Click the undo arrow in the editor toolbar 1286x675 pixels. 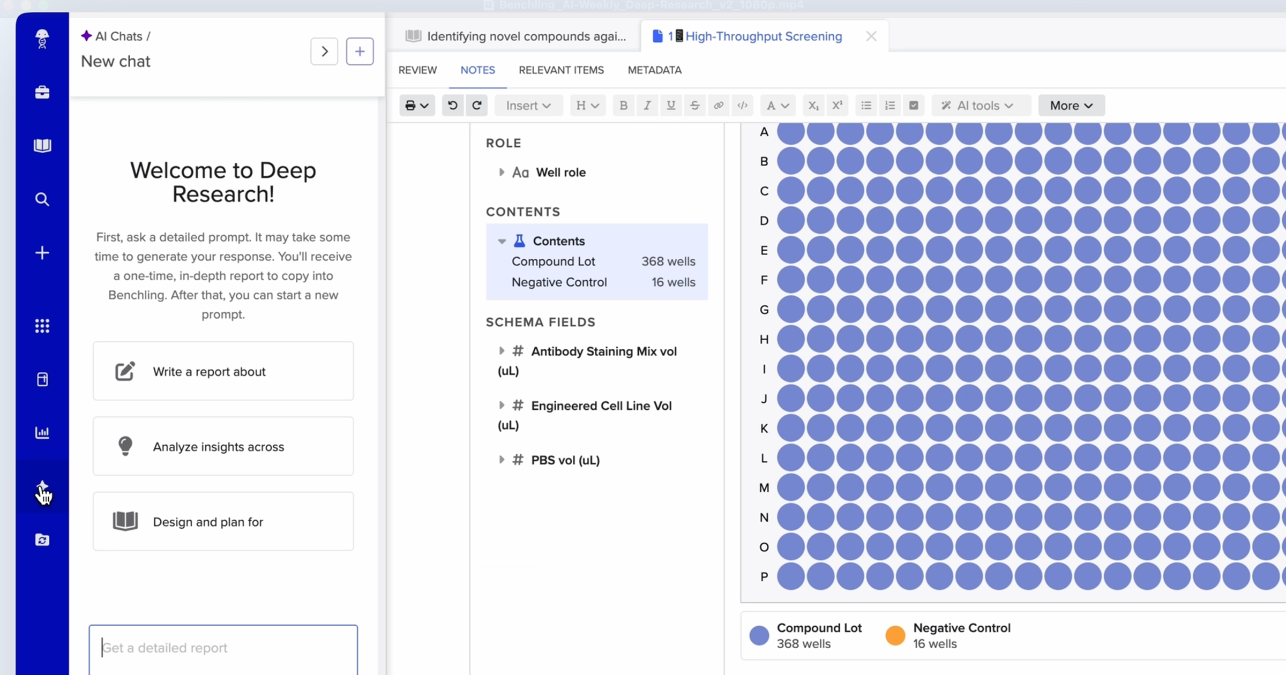click(x=453, y=106)
